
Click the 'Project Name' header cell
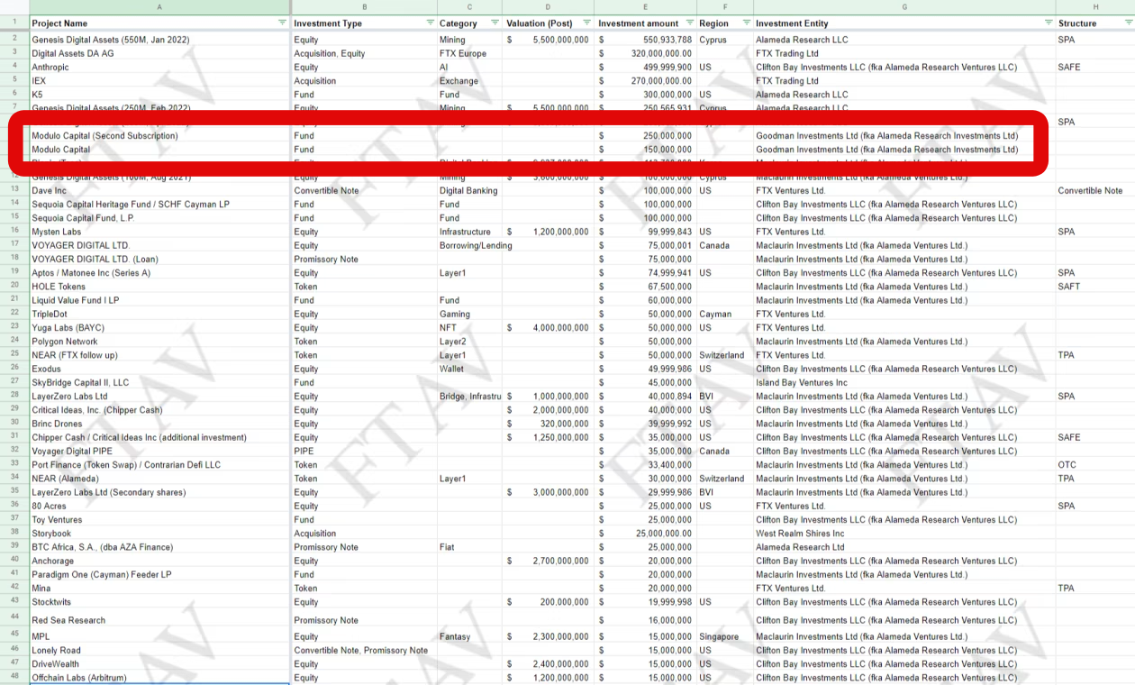click(159, 23)
